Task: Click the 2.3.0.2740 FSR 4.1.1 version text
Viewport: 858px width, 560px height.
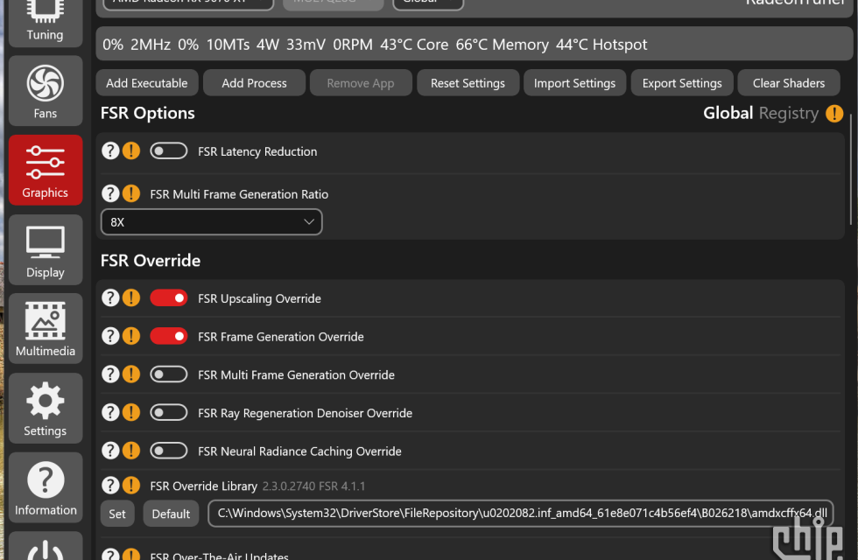Action: [313, 486]
